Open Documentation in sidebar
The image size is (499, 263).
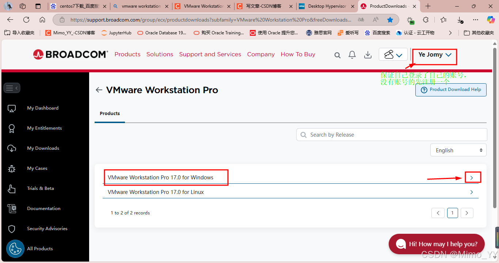pos(44,209)
